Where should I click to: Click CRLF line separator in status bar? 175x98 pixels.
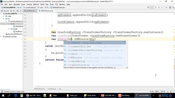coord(157,91)
